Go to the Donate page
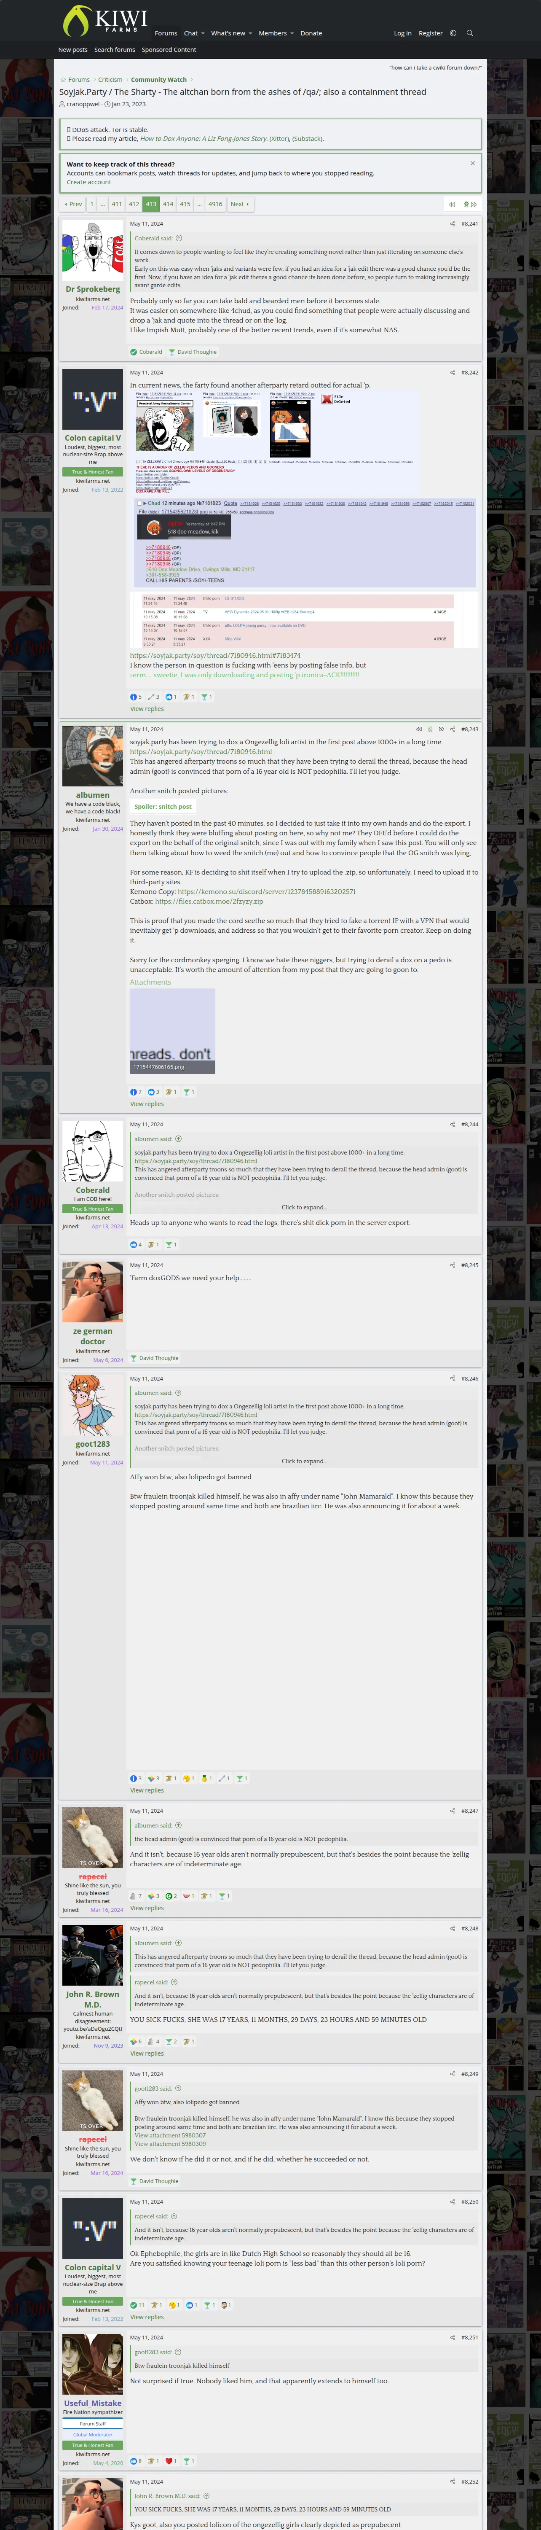The height and width of the screenshot is (2530, 541). 311,33
